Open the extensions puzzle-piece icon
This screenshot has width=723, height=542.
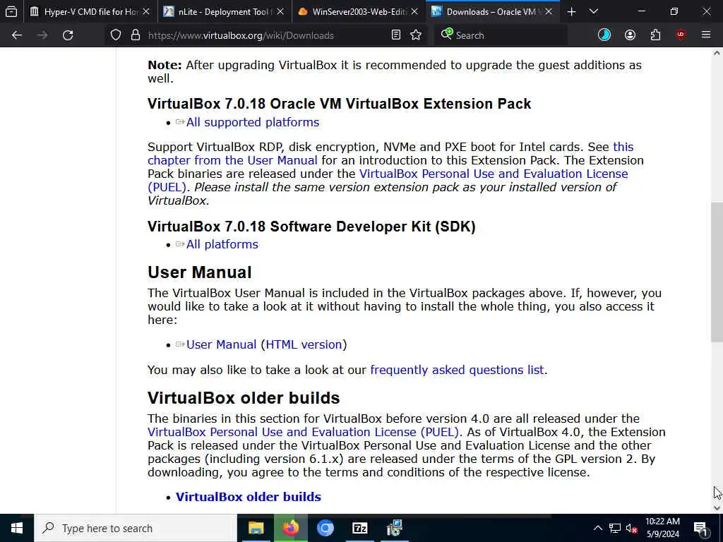click(655, 35)
